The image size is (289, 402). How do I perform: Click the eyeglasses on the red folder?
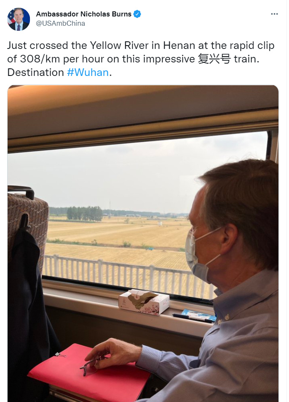(x=92, y=364)
